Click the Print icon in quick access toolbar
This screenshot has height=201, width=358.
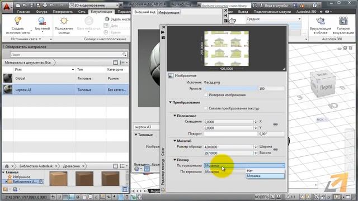(x=45, y=5)
